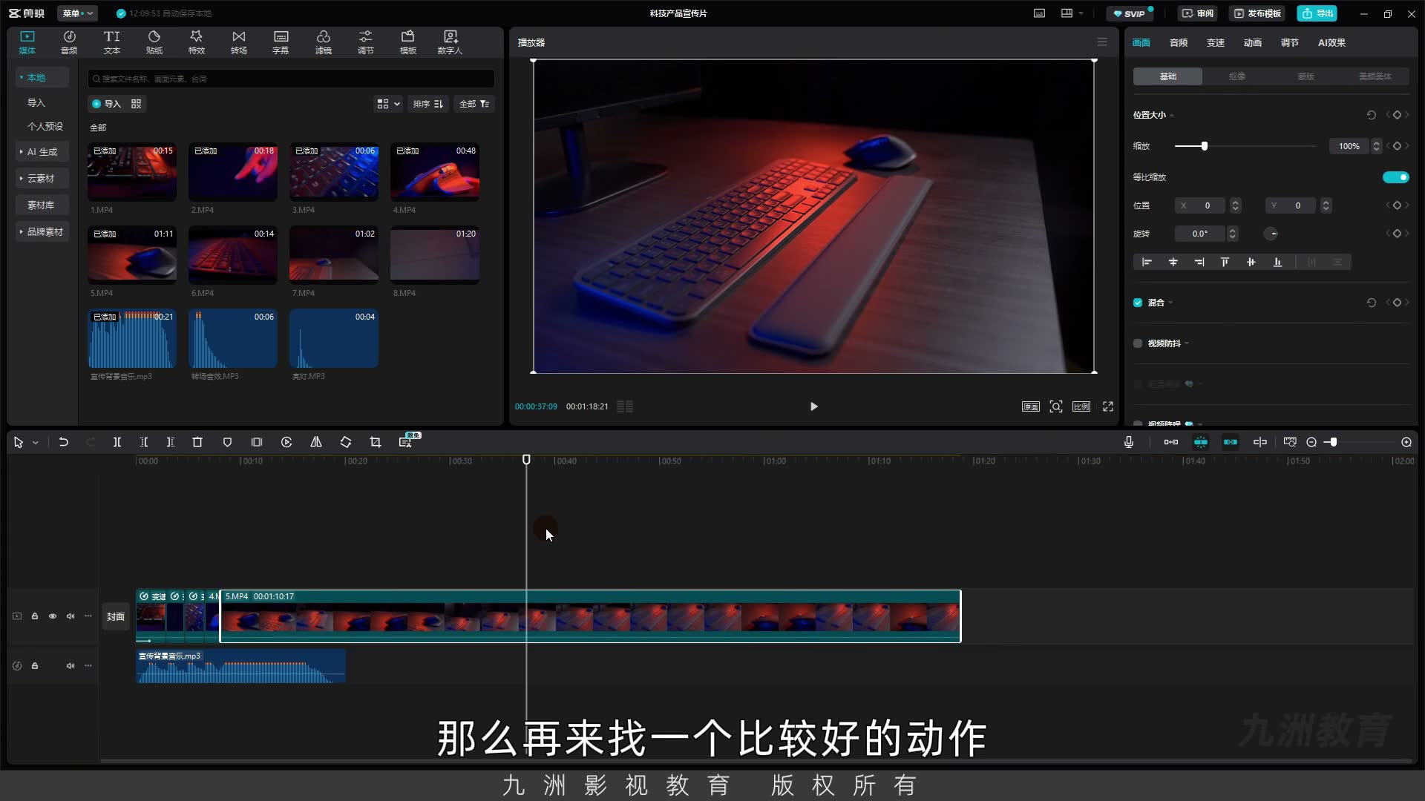Uncheck the 混合 checkbox

(1138, 303)
